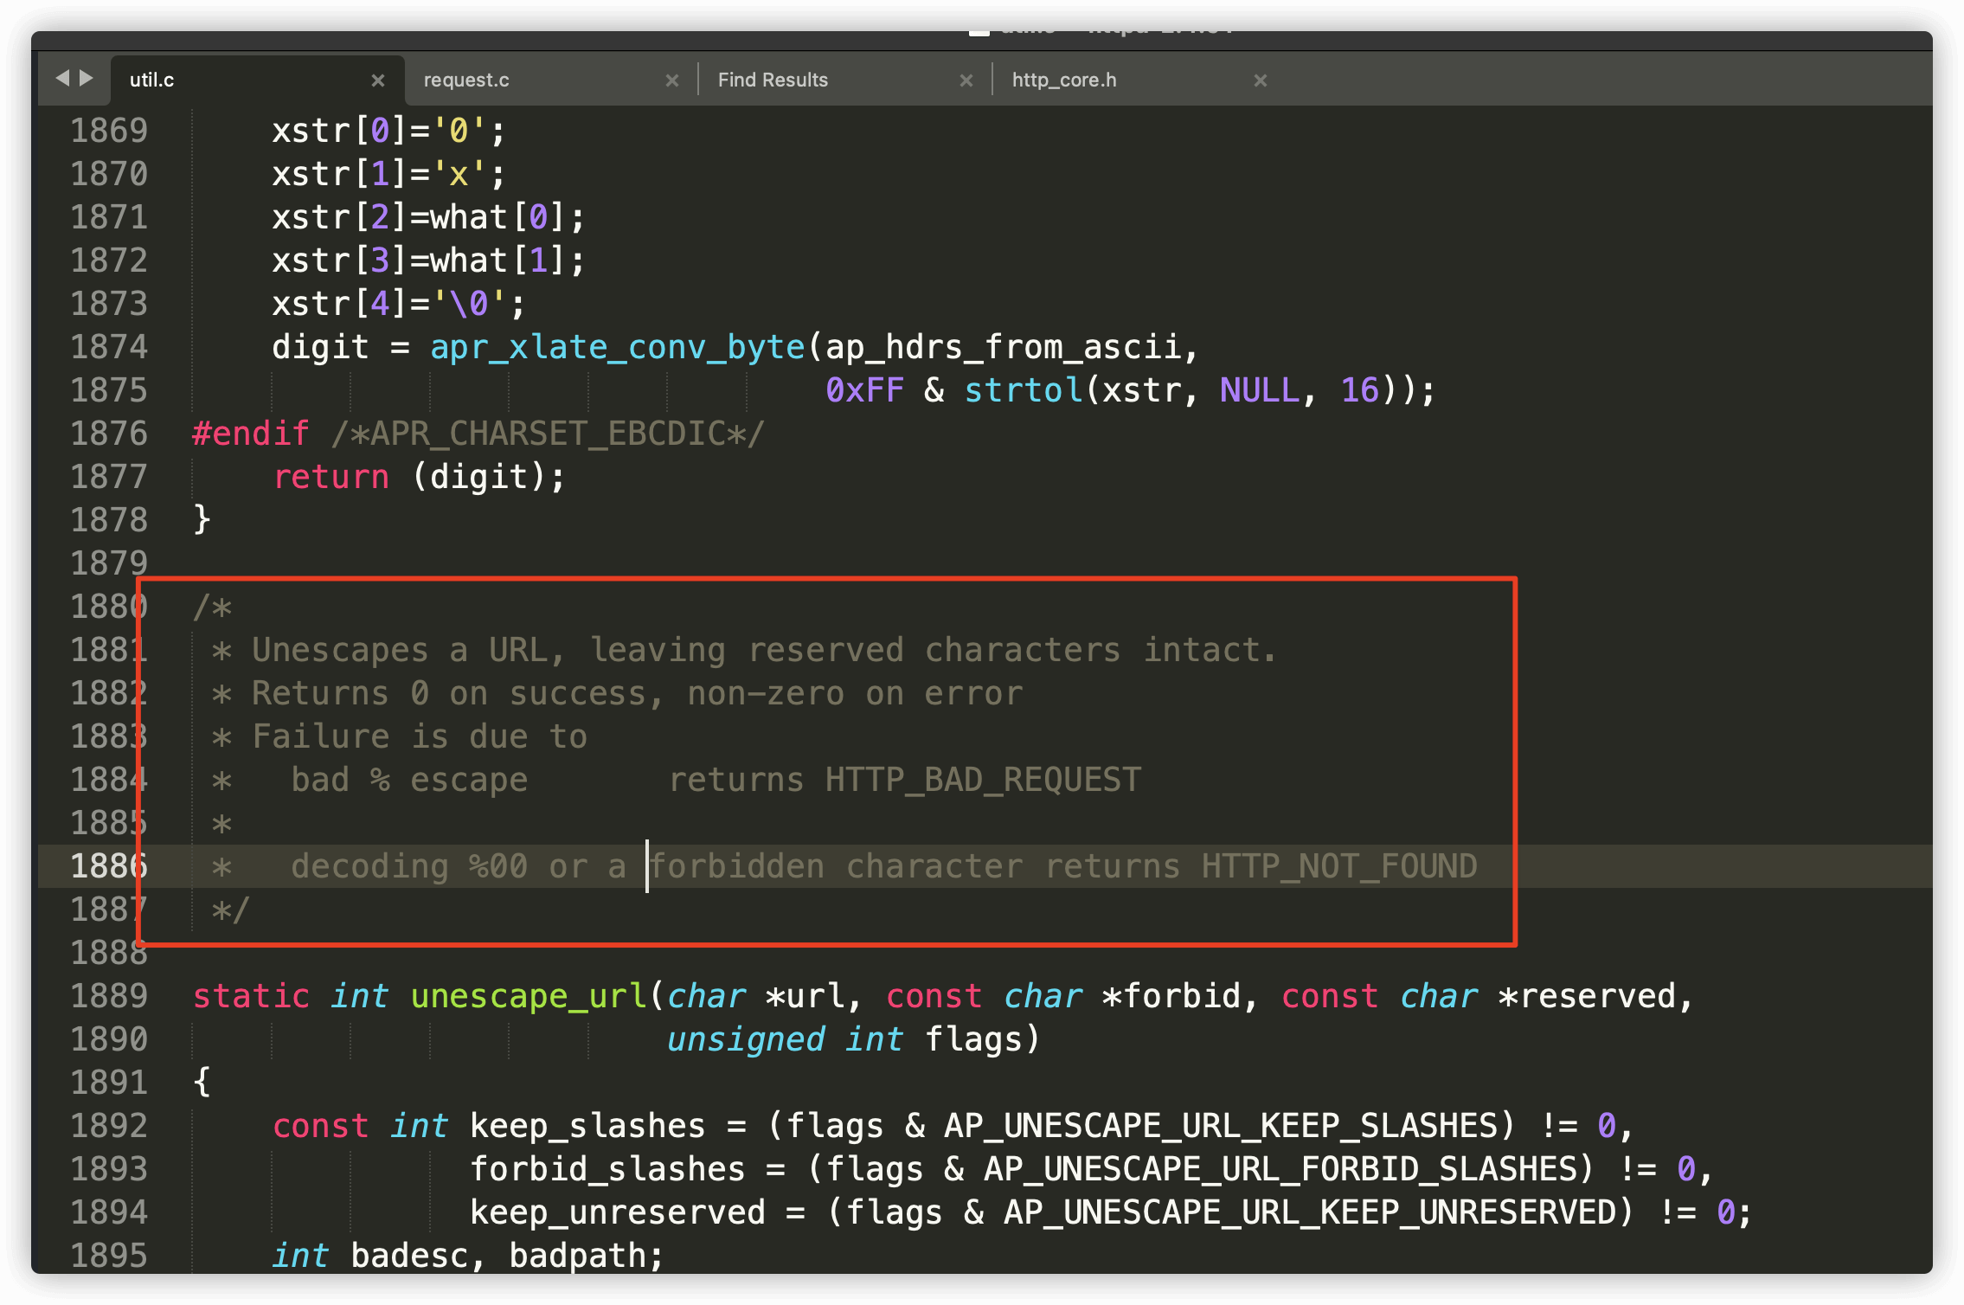
Task: Select the util.c tab
Action: [152, 80]
